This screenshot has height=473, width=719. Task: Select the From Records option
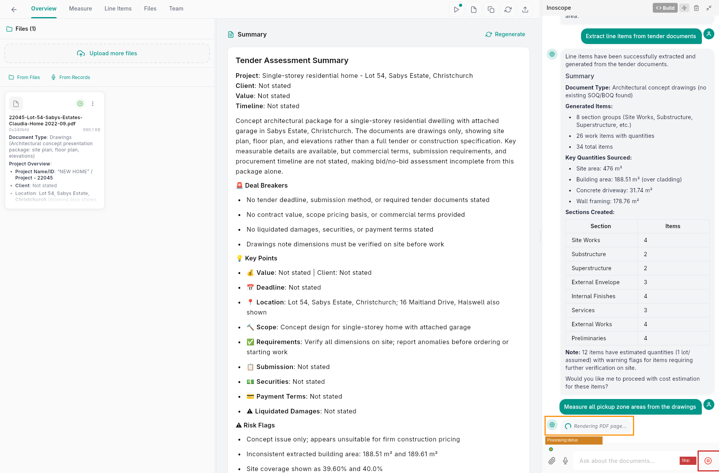click(70, 77)
